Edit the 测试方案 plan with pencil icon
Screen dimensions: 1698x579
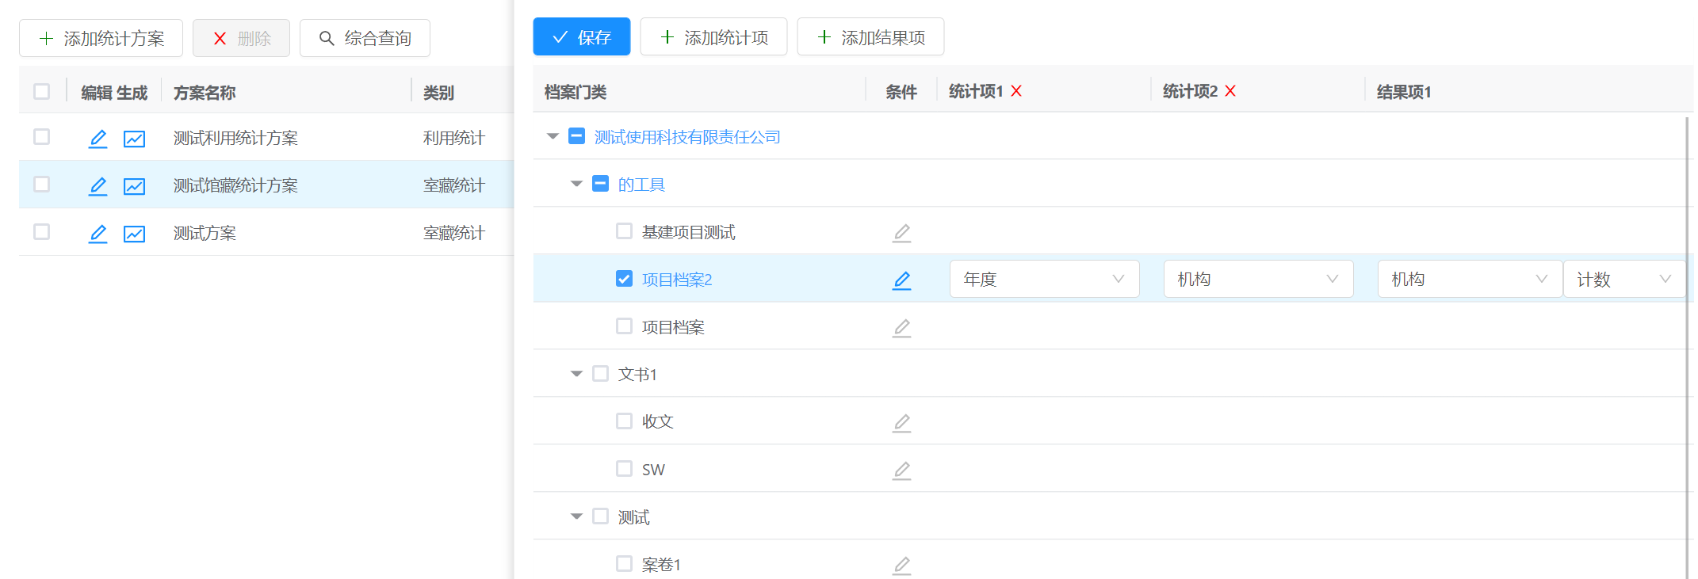point(98,234)
